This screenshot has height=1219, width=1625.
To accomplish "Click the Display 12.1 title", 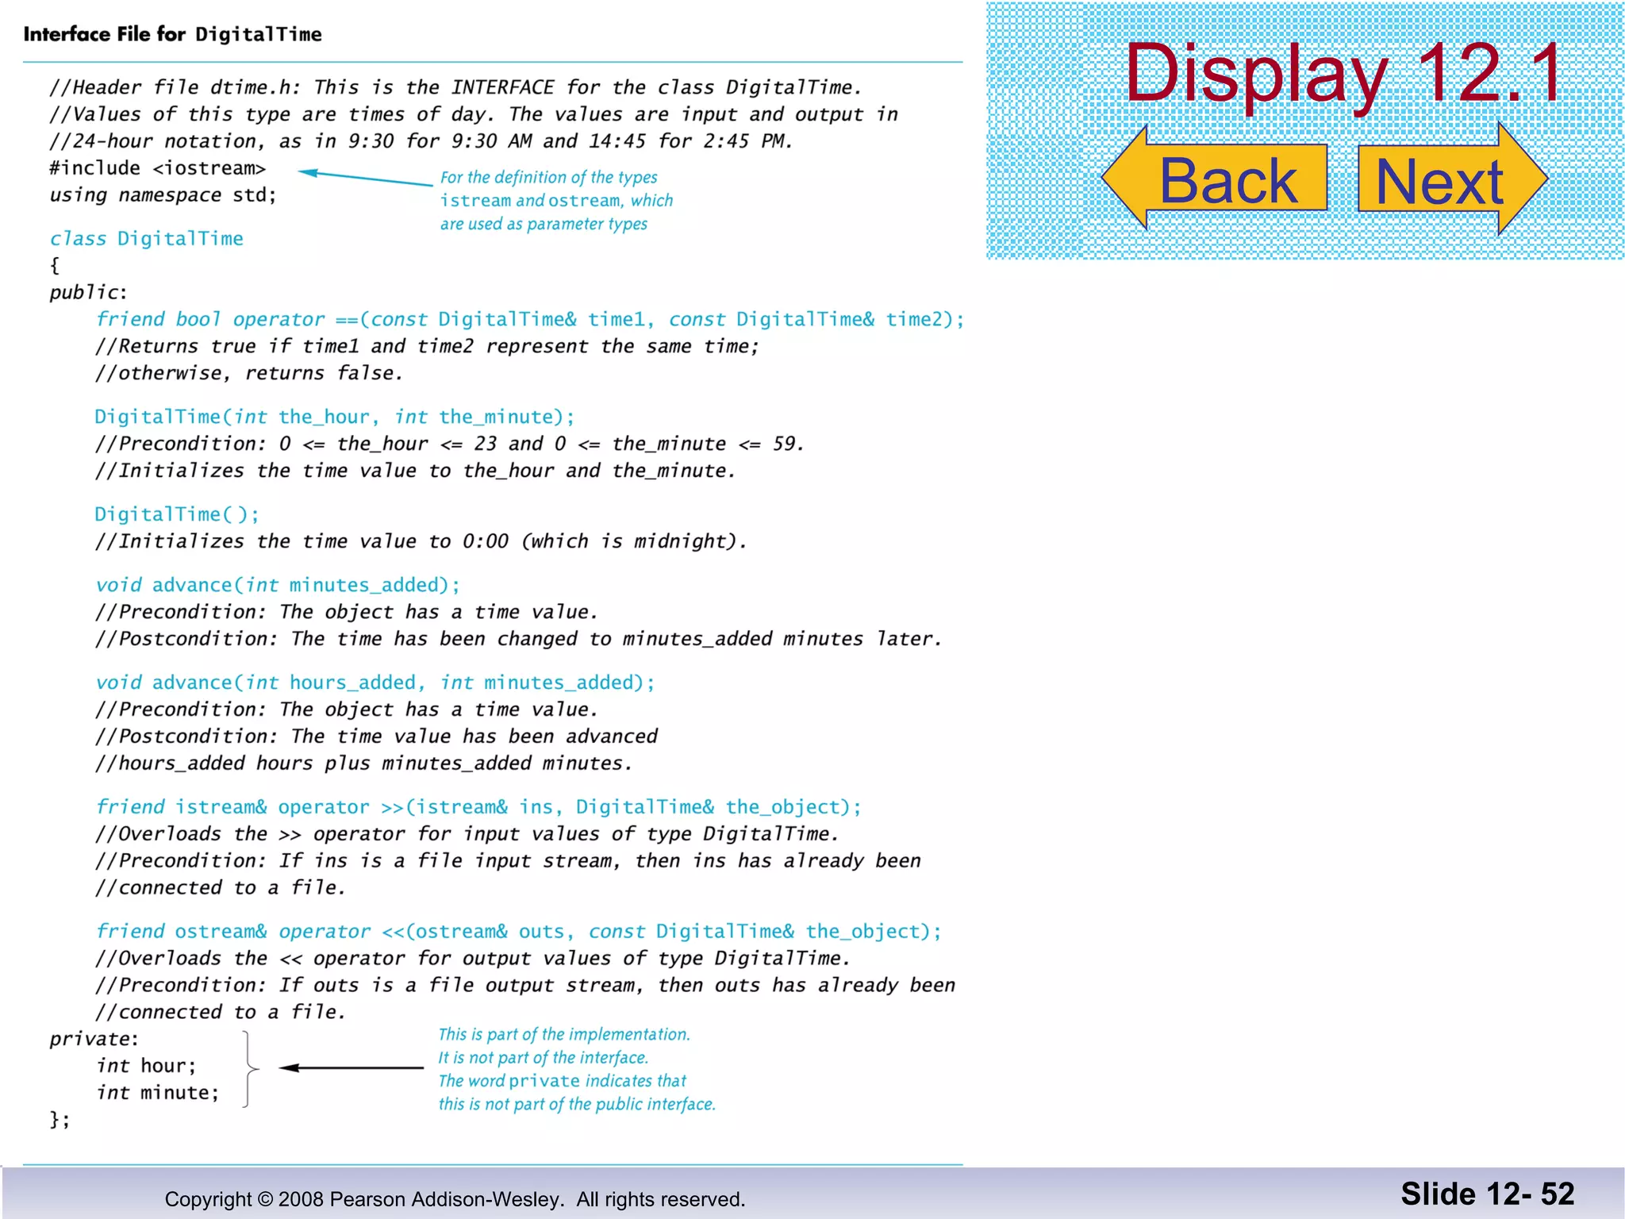I will coord(1344,73).
